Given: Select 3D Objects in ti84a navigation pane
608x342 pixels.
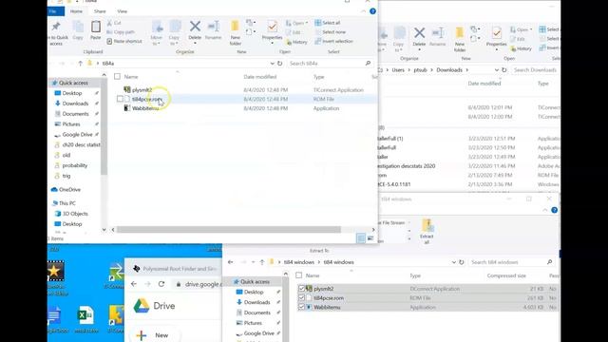Looking at the screenshot, I should (75, 214).
